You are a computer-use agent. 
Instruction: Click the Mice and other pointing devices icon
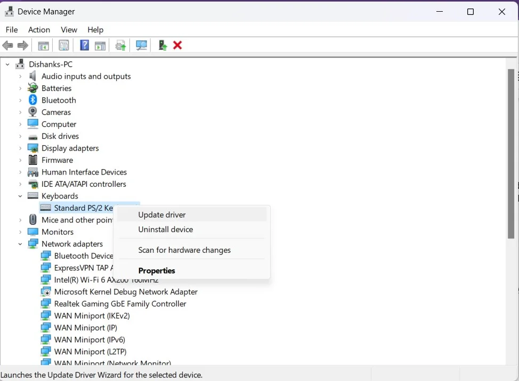click(x=33, y=219)
